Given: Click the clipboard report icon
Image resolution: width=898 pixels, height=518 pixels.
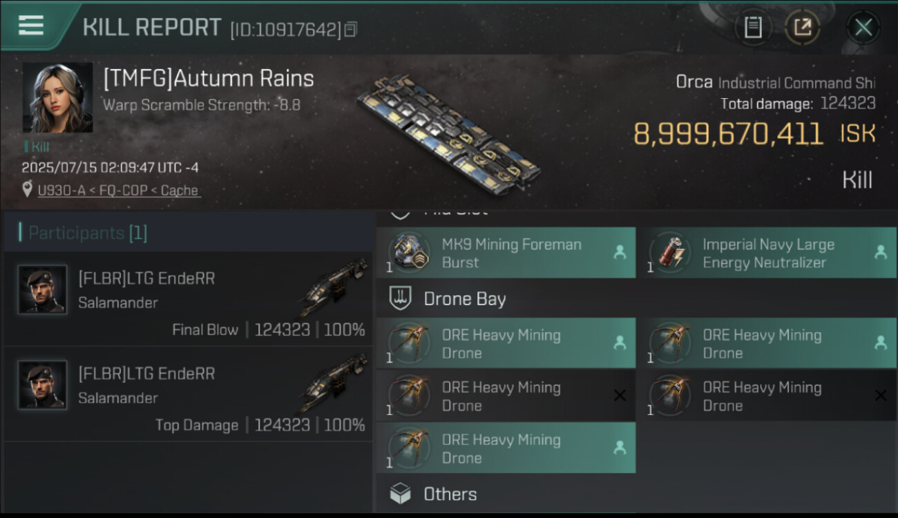Looking at the screenshot, I should 752,28.
